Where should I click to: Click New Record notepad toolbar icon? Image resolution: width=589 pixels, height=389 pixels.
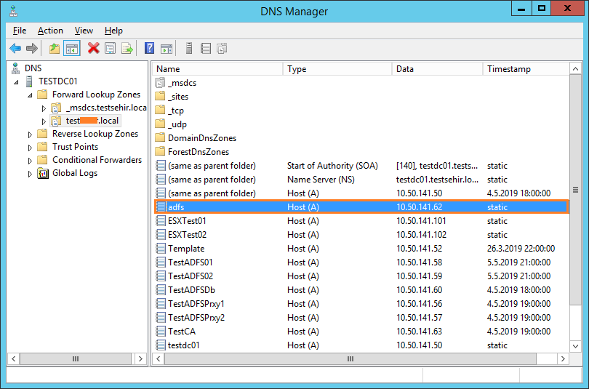206,48
